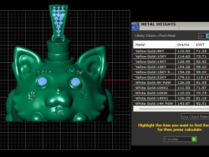Click the 115.17 DWT value
The height and width of the screenshot is (157, 209).
coord(202,77)
